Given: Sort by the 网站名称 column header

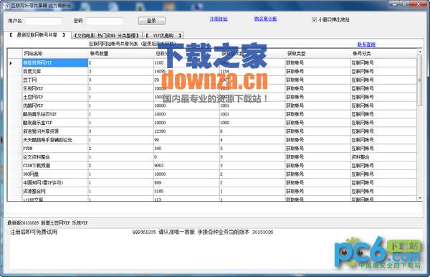Looking at the screenshot, I should coord(55,53).
